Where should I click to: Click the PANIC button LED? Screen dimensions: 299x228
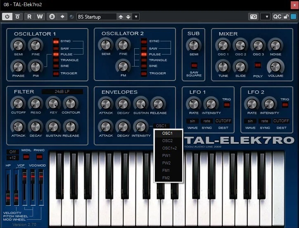coord(39,157)
